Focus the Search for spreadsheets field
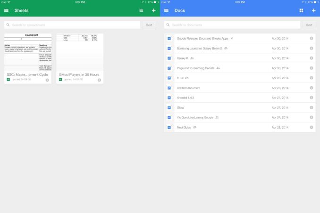This screenshot has width=320, height=213. pyautogui.click(x=72, y=25)
